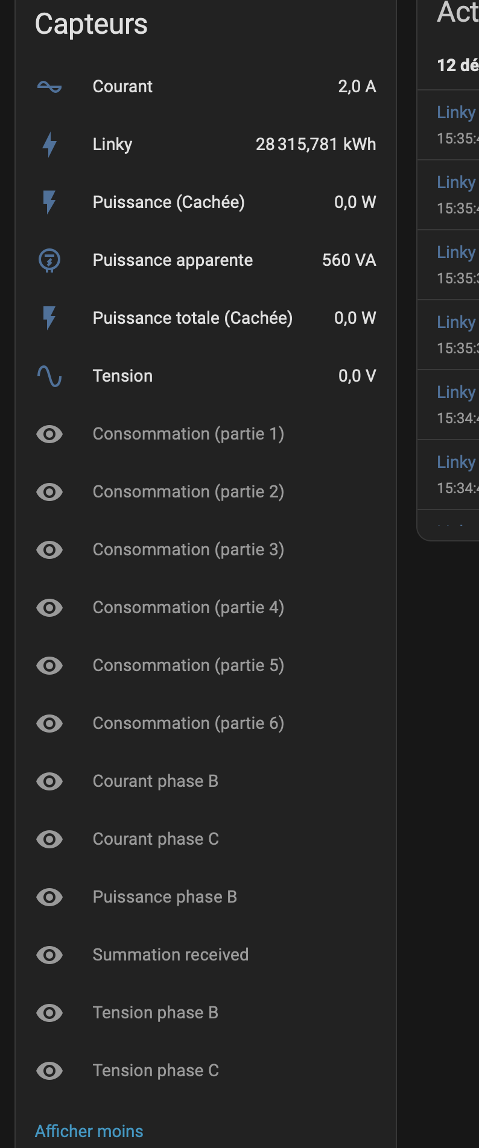Open details for Tension phase B
Screen dimensions: 479x1148
pos(155,1012)
